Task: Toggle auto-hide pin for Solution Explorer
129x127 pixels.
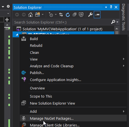Action: [111, 7]
